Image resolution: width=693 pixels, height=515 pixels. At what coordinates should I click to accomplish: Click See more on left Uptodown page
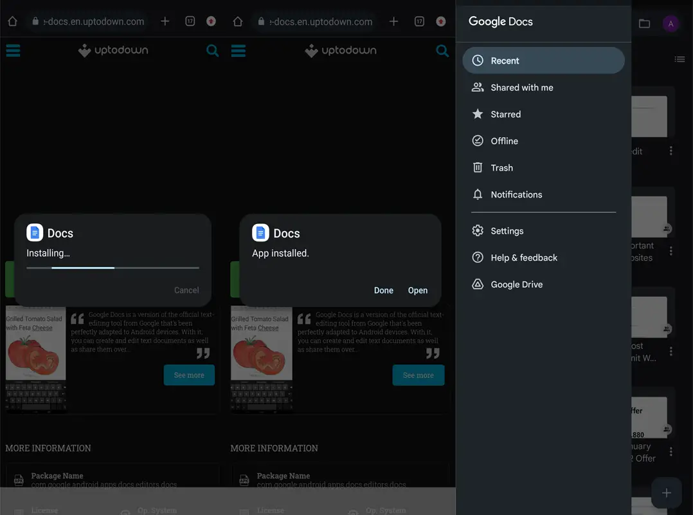coord(189,375)
